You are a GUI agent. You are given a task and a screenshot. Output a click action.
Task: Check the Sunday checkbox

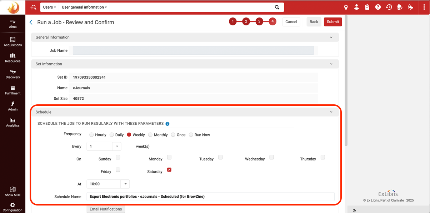tap(118, 157)
